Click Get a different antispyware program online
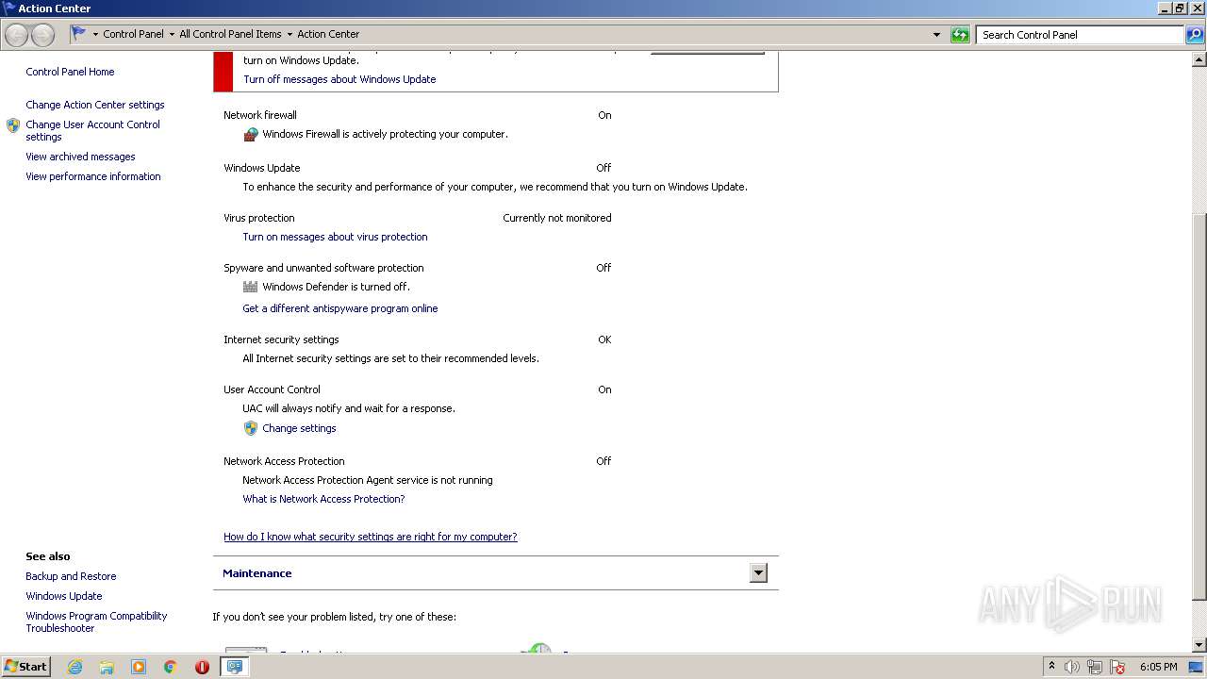This screenshot has width=1207, height=679. [x=340, y=308]
